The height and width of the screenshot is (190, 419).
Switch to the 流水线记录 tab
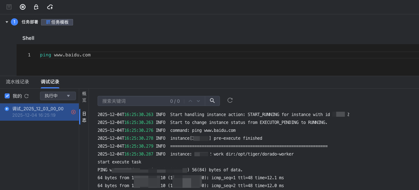17,82
